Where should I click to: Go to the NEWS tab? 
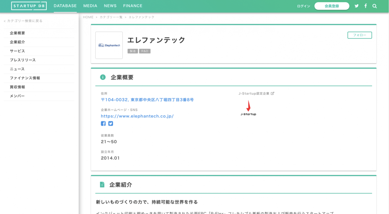110,6
